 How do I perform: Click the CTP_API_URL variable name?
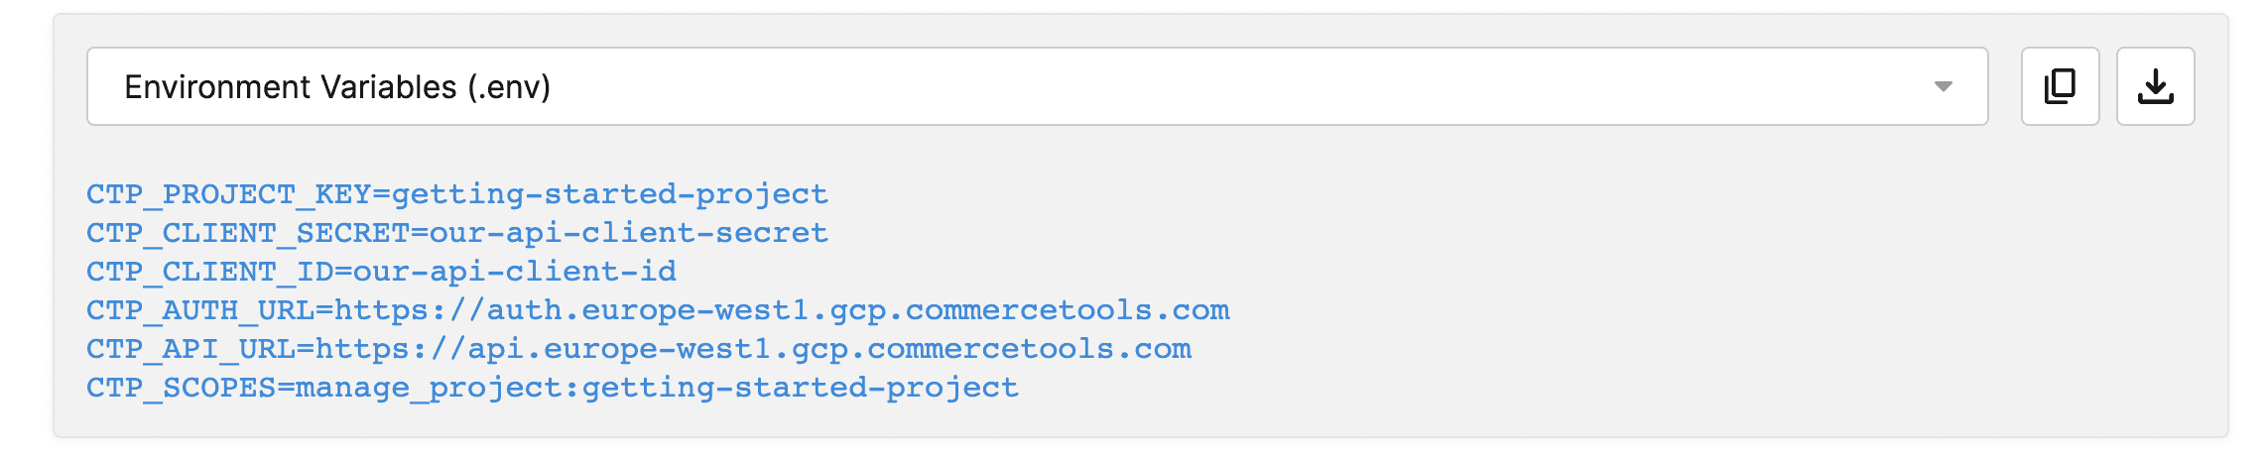(190, 349)
